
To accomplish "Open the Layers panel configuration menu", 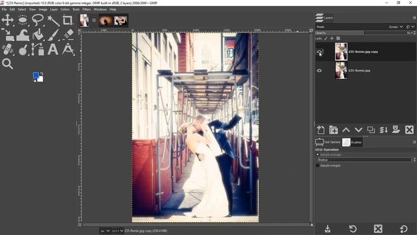I will (414, 18).
